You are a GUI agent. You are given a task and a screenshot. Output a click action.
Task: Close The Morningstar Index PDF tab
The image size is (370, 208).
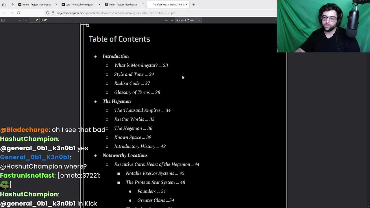[186, 4]
